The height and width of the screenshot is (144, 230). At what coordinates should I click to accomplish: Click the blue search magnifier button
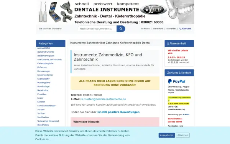coord(121,29)
